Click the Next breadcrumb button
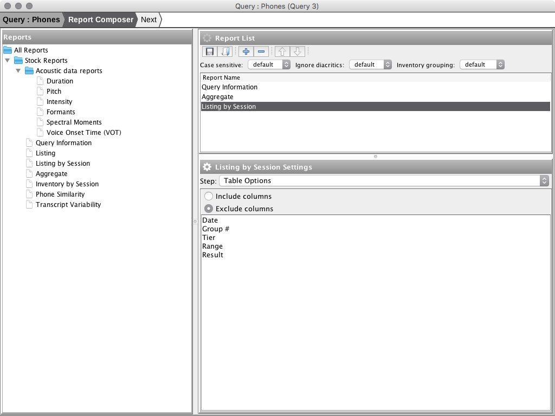 pyautogui.click(x=147, y=19)
